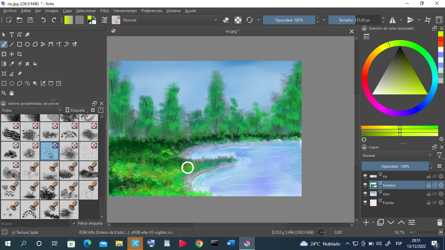The width and height of the screenshot is (445, 250).
Task: Toggle preserve alpha checkerboard button
Action: 238,20
